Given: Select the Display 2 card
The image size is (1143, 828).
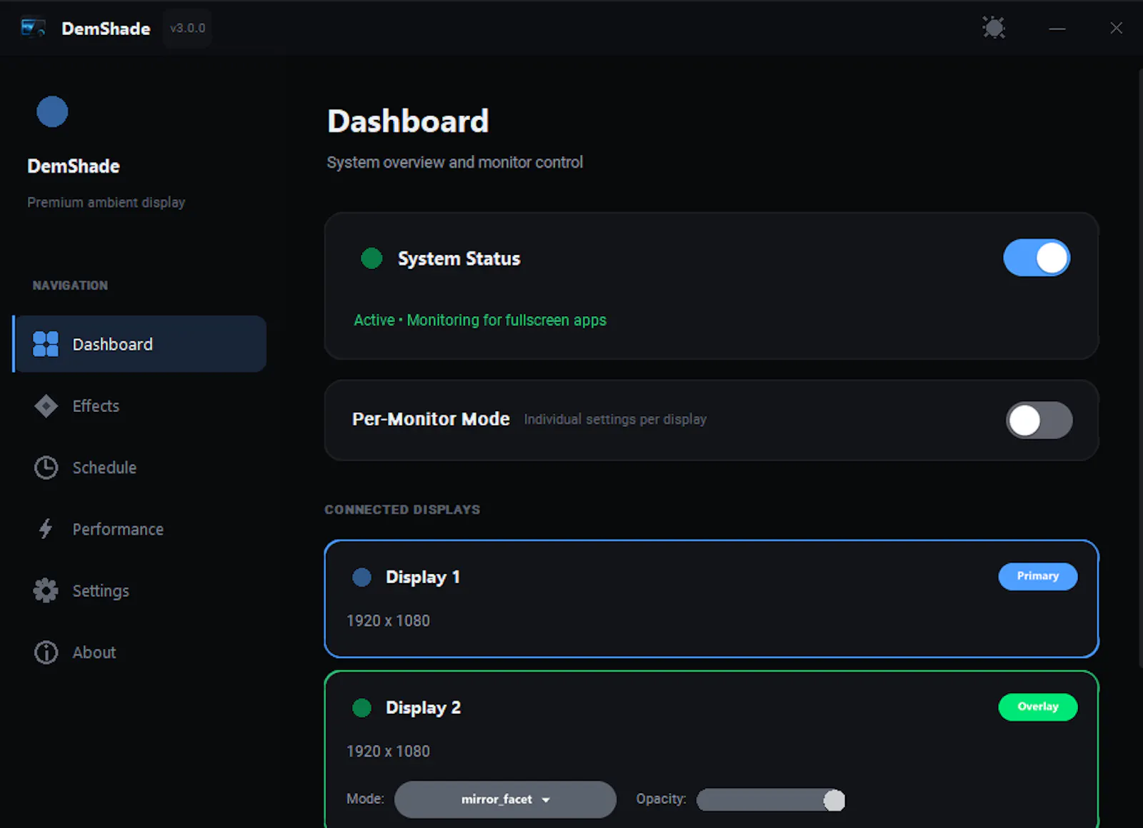Looking at the screenshot, I should coord(712,749).
